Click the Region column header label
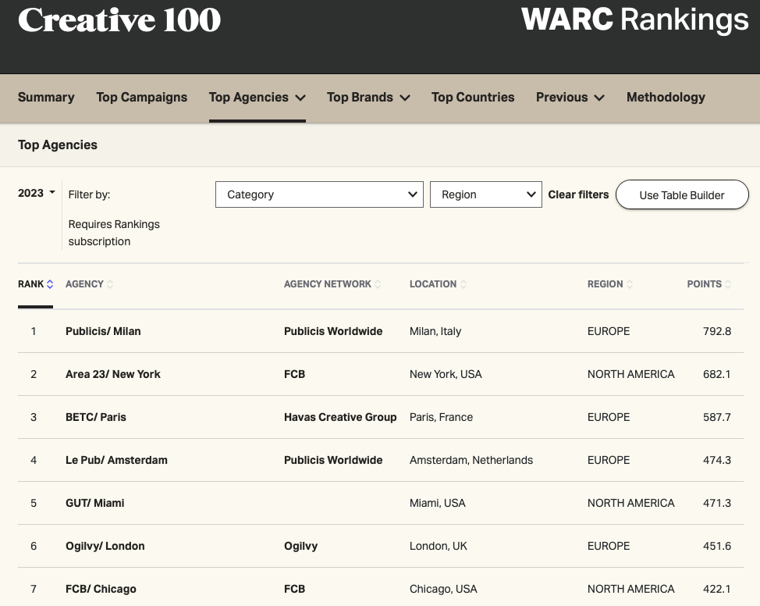The height and width of the screenshot is (606, 760). pyautogui.click(x=606, y=284)
